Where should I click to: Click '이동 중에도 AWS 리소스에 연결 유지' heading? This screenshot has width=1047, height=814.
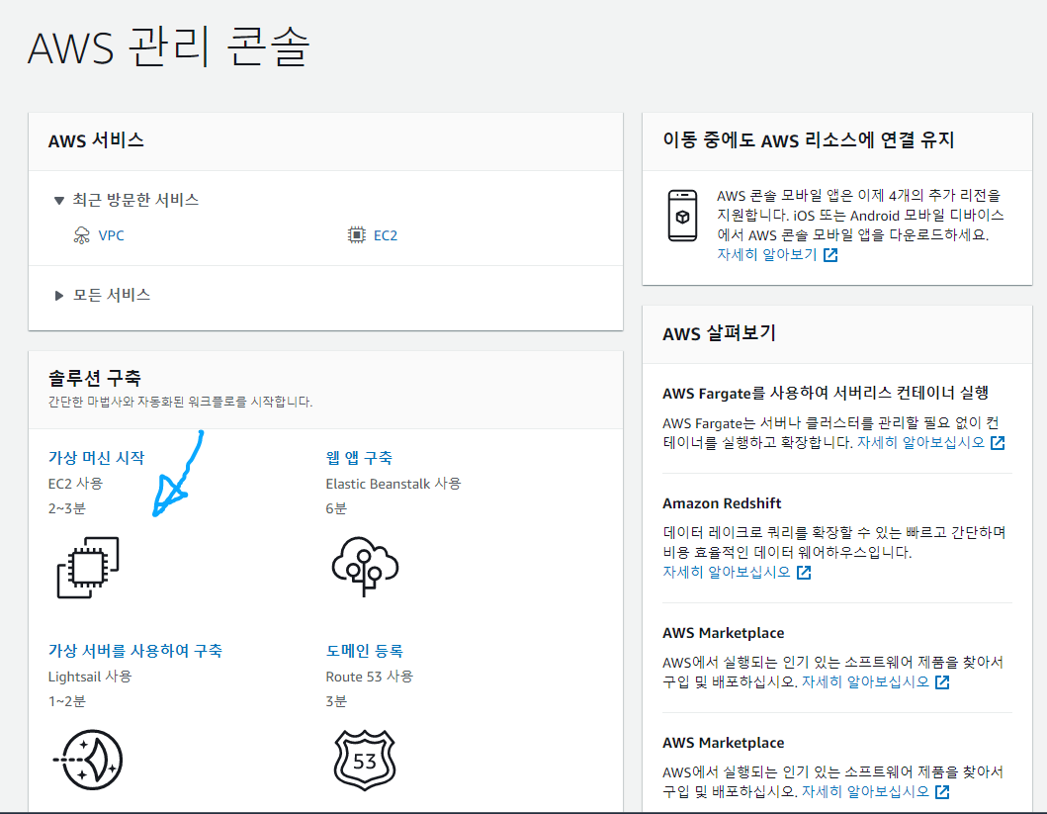click(808, 139)
